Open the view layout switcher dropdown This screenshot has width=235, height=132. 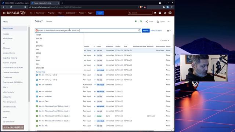click(169, 30)
